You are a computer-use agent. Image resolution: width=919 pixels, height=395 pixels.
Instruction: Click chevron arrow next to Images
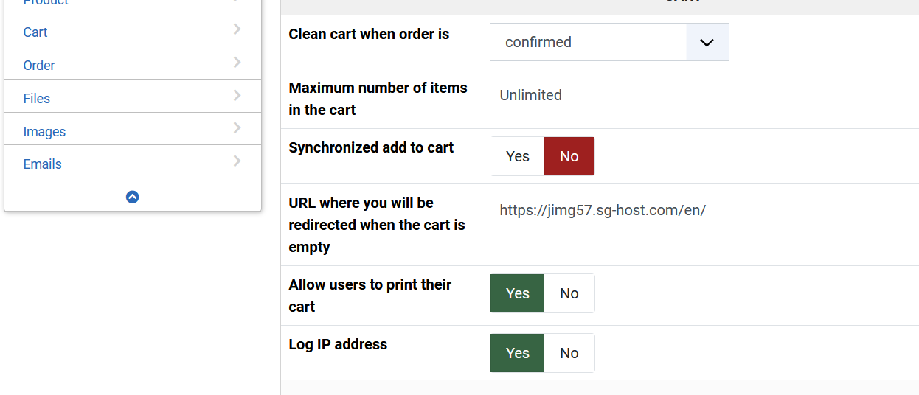click(237, 128)
